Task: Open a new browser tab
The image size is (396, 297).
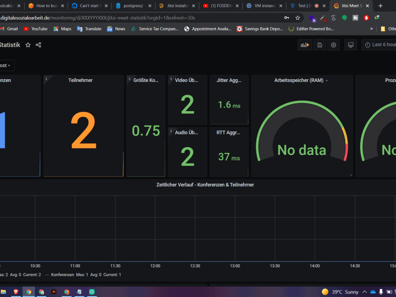Action: tap(380, 6)
